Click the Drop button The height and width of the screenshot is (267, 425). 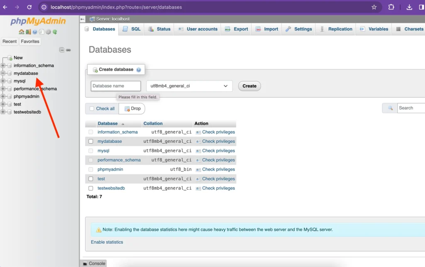click(132, 108)
